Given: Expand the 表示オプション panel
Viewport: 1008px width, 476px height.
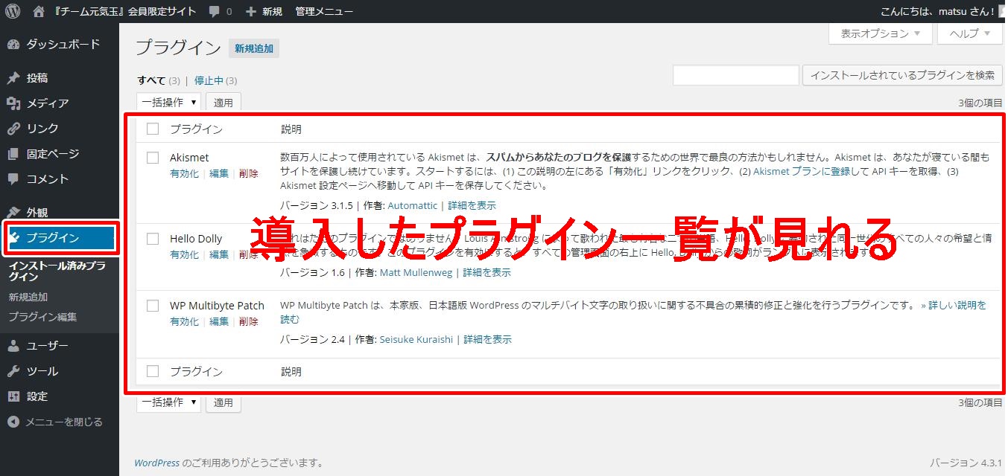Looking at the screenshot, I should point(880,33).
